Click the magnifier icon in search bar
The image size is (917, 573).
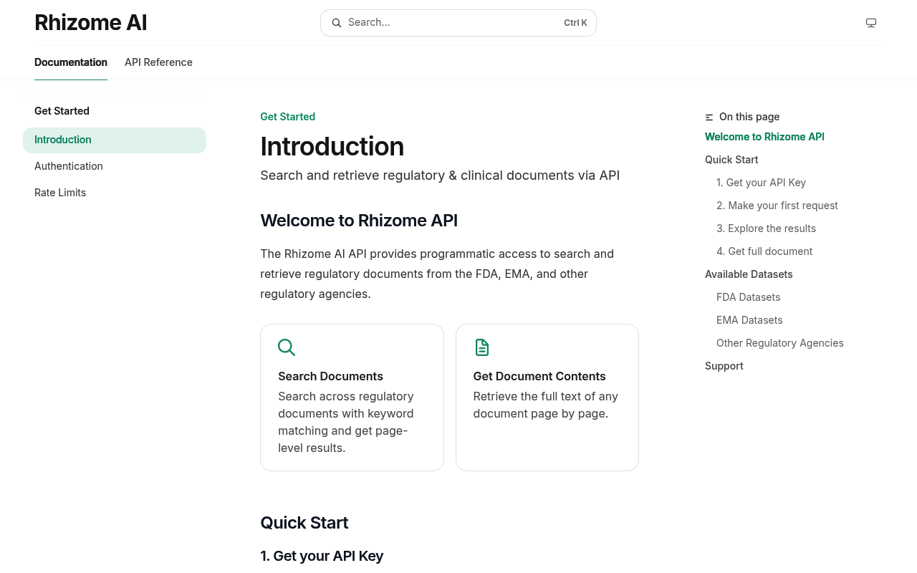[x=337, y=23]
